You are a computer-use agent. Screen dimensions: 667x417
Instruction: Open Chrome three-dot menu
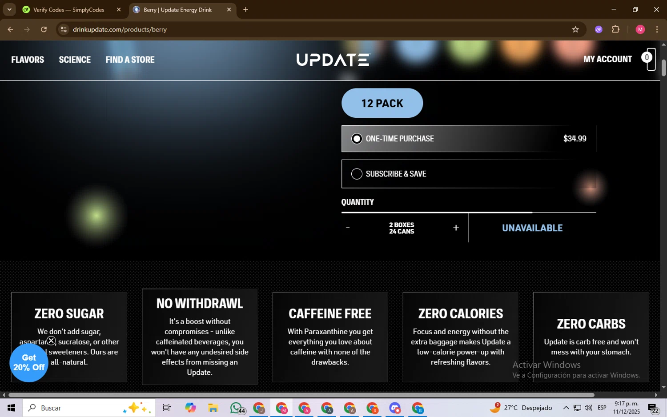tap(657, 29)
